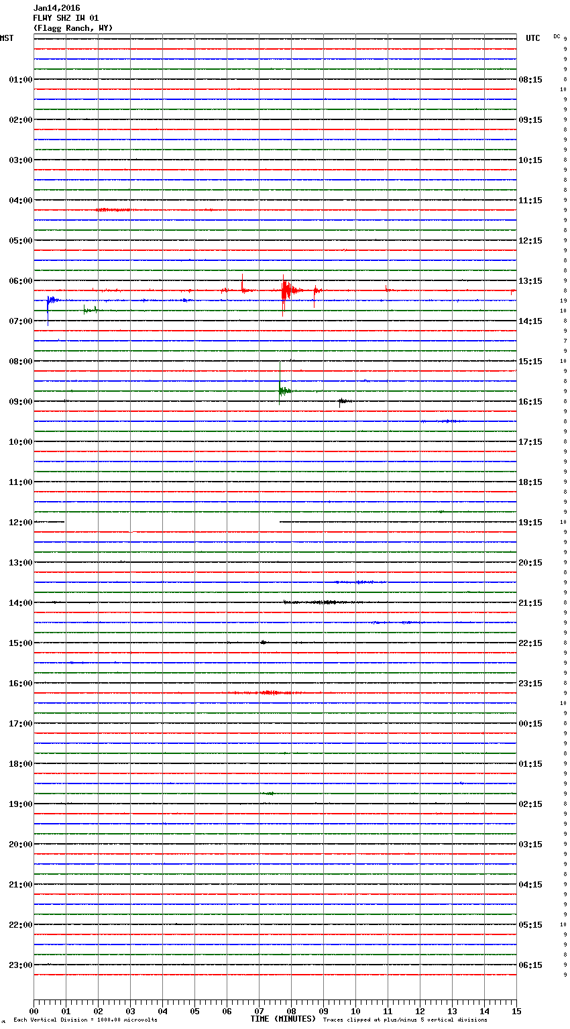The image size is (570, 1029).
Task: Click the 08:15 UTC time label
Action: click(530, 80)
